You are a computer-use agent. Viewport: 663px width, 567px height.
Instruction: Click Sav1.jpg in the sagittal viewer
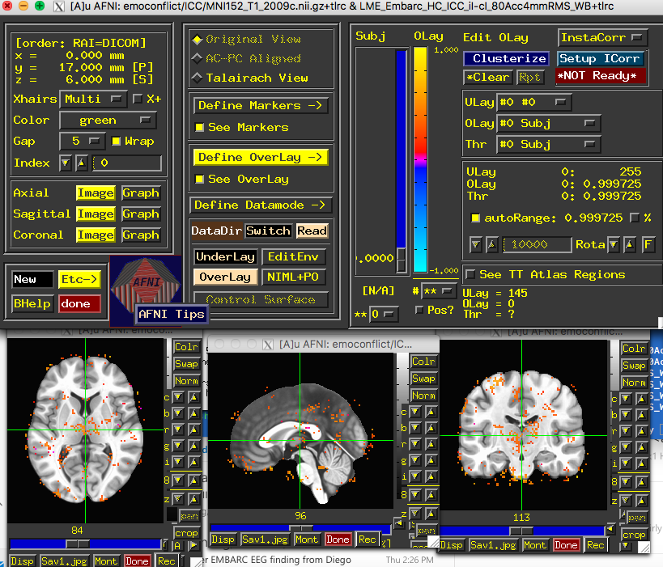(x=265, y=539)
